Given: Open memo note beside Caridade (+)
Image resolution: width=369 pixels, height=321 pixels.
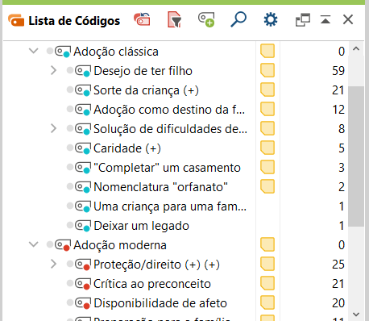Looking at the screenshot, I should (267, 148).
